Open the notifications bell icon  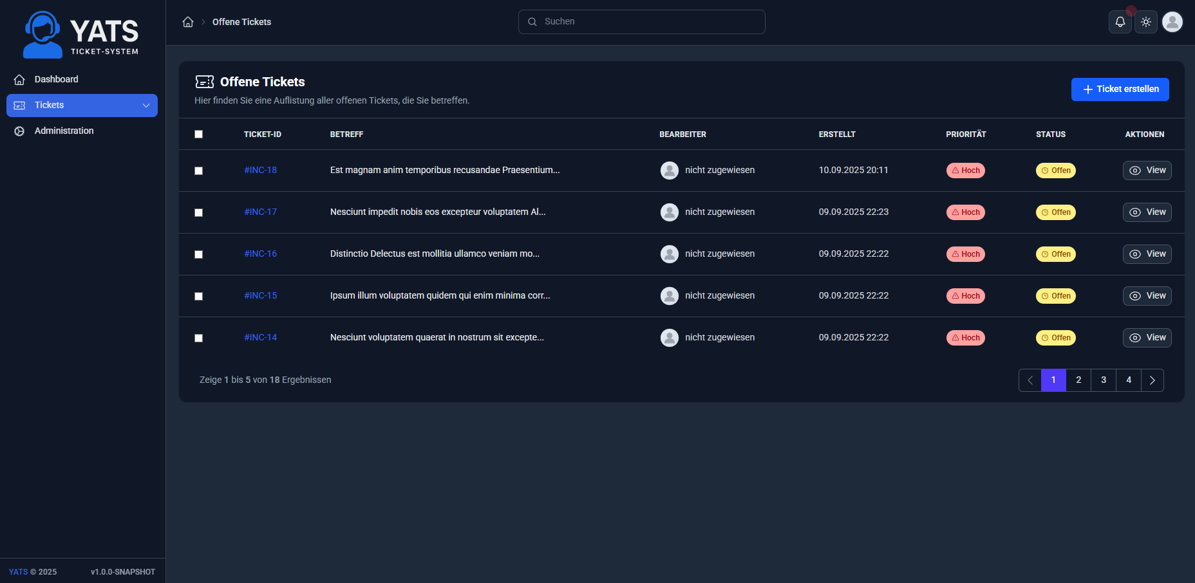[x=1120, y=21]
